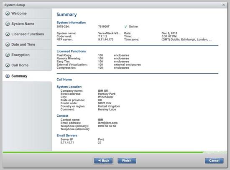This screenshot has width=230, height=170.
Task: Click the contact name value IBM
Action: [x=101, y=120]
